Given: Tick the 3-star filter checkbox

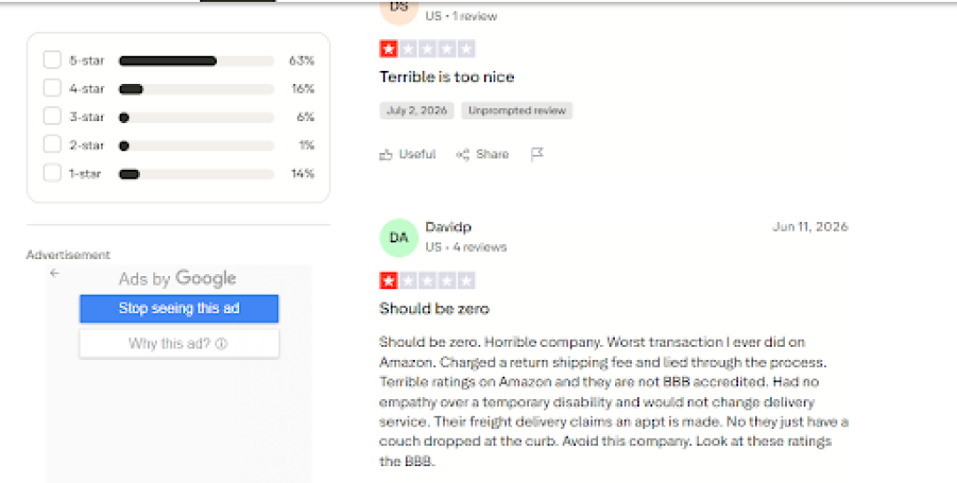Looking at the screenshot, I should click(x=52, y=117).
